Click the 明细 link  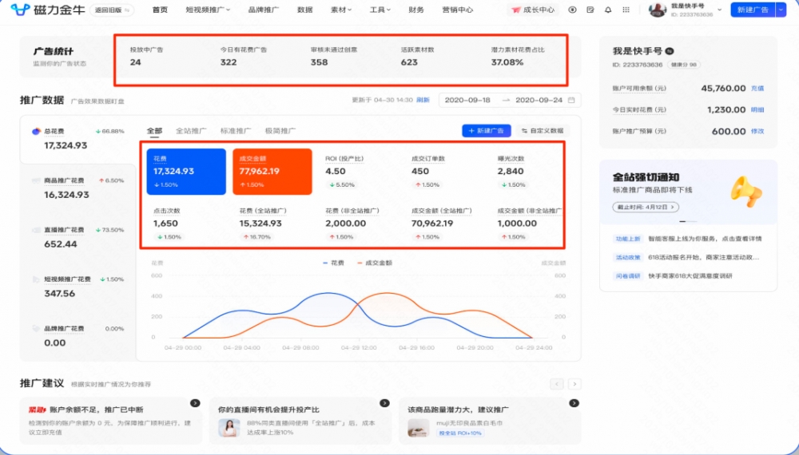pyautogui.click(x=757, y=109)
